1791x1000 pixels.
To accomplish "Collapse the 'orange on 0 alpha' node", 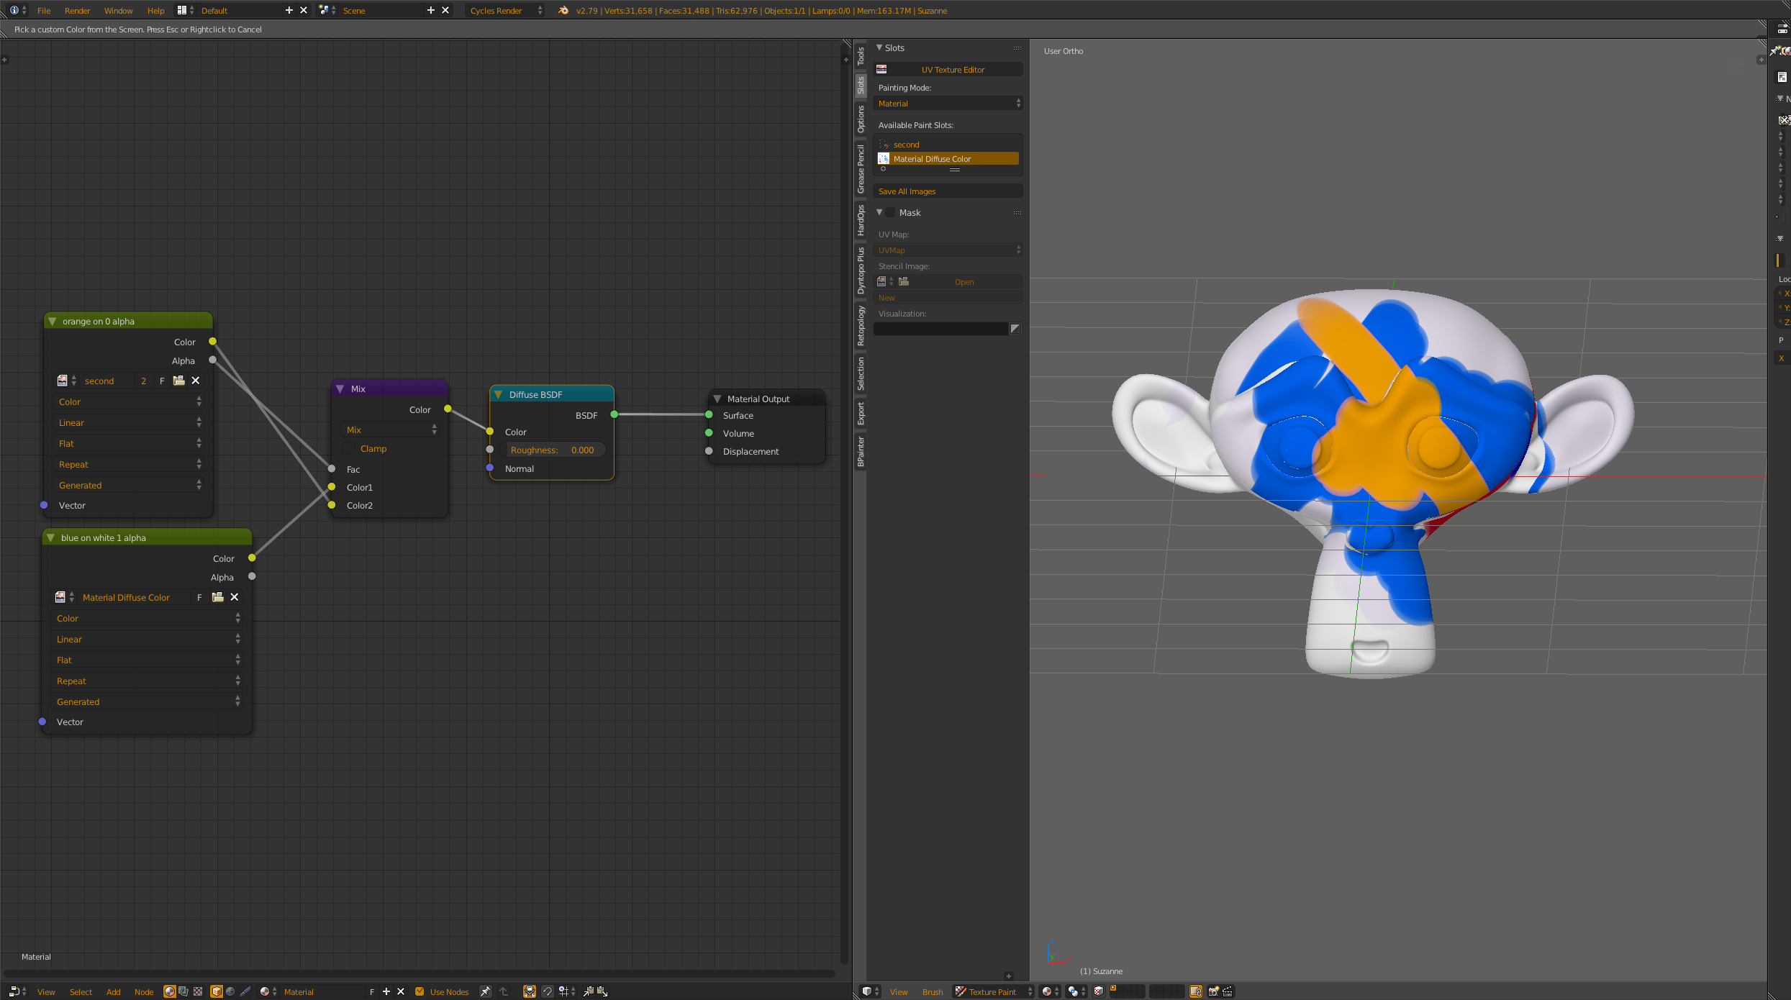I will click(x=53, y=321).
